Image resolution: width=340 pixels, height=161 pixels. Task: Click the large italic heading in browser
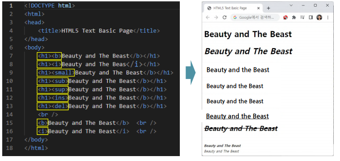(x=249, y=51)
